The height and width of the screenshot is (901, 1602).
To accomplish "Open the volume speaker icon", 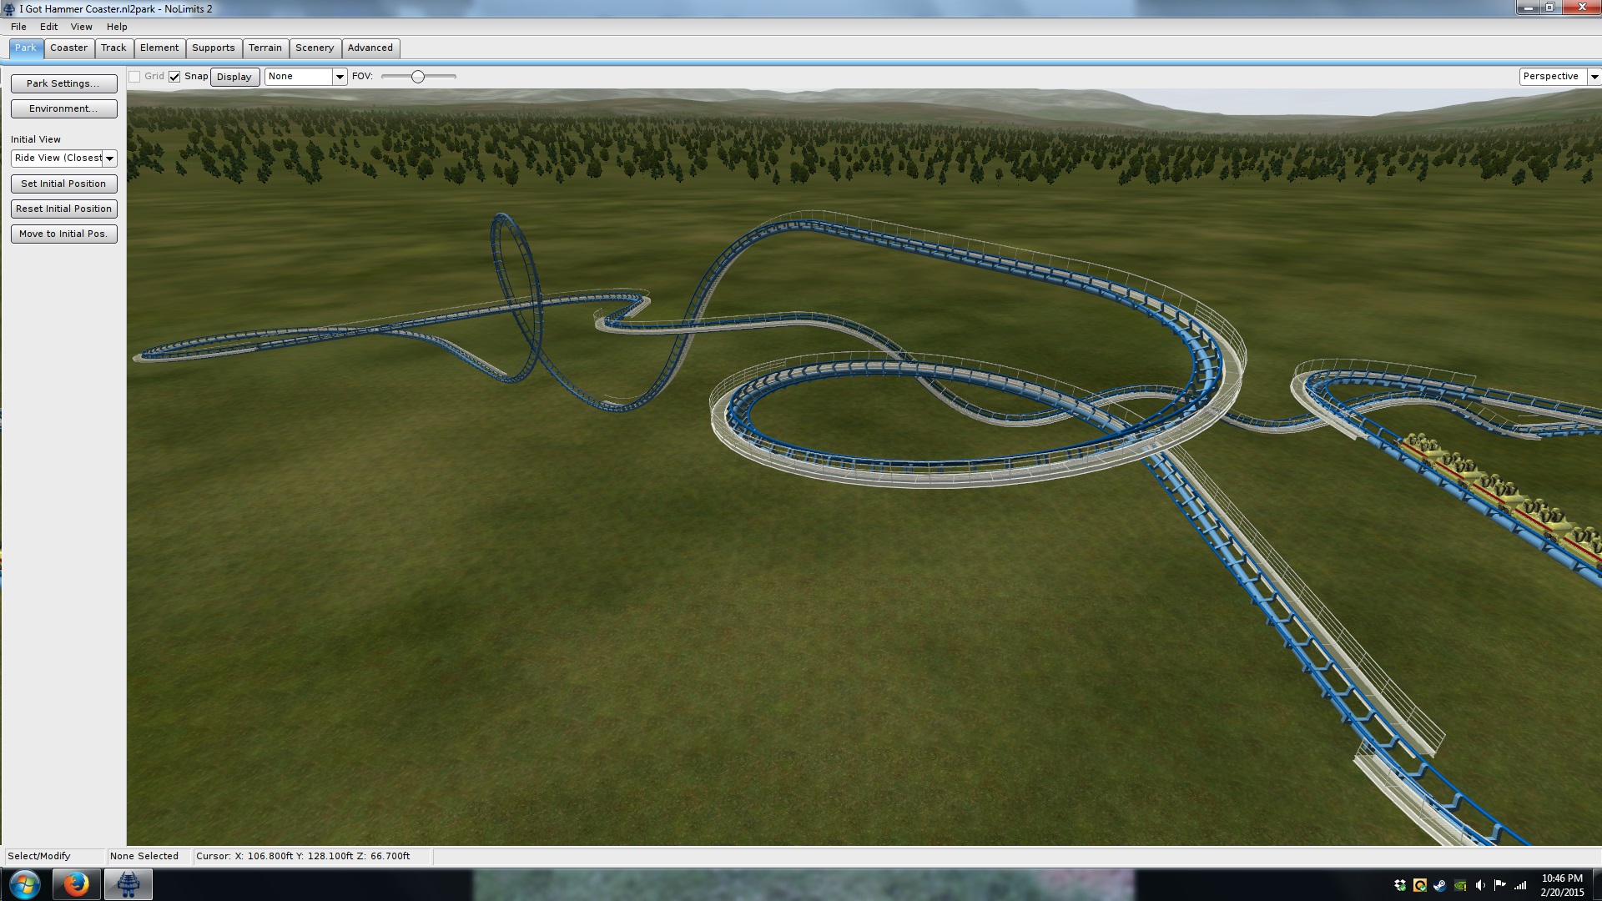I will [x=1480, y=885].
